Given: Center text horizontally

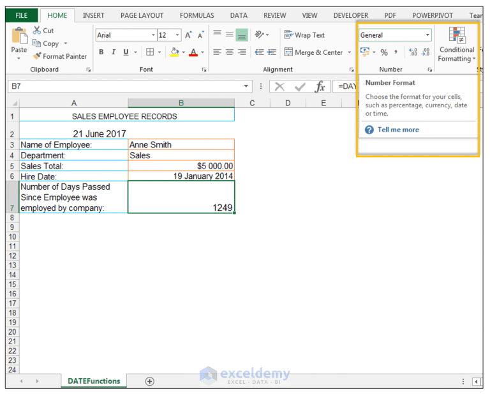Looking at the screenshot, I should pos(230,52).
